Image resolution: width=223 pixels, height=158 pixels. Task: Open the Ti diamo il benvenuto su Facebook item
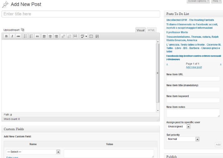tap(192, 26)
